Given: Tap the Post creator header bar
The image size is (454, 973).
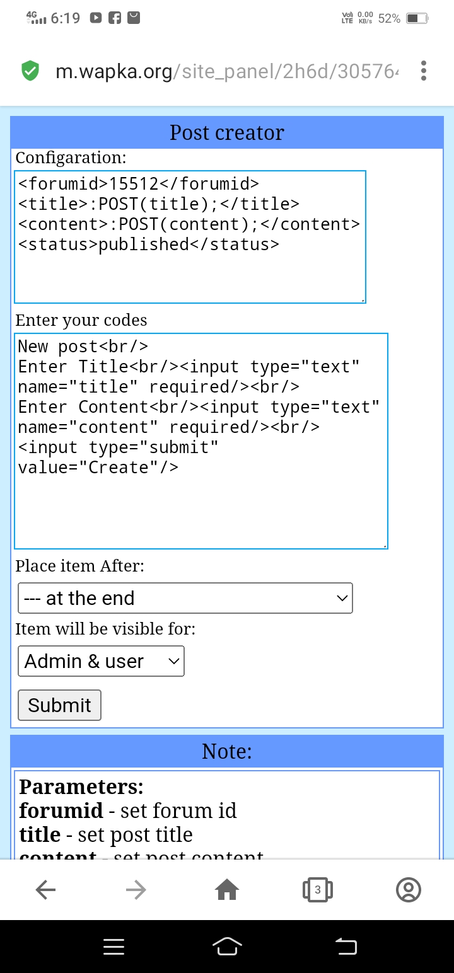Looking at the screenshot, I should tap(227, 132).
